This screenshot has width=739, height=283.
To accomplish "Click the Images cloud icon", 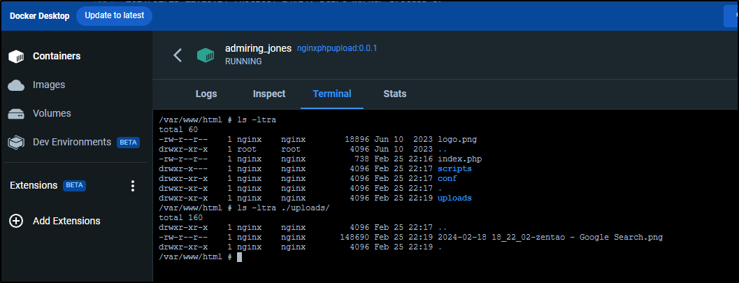I will tap(16, 85).
